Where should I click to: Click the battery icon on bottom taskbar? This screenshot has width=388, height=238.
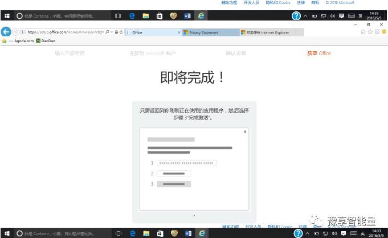[316, 233]
